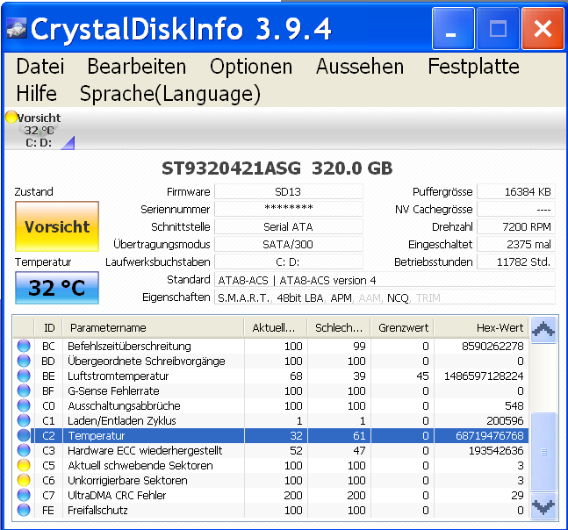Click the Puffergrösse field 16384 KB
Screen dimensions: 568x530
pyautogui.click(x=516, y=191)
